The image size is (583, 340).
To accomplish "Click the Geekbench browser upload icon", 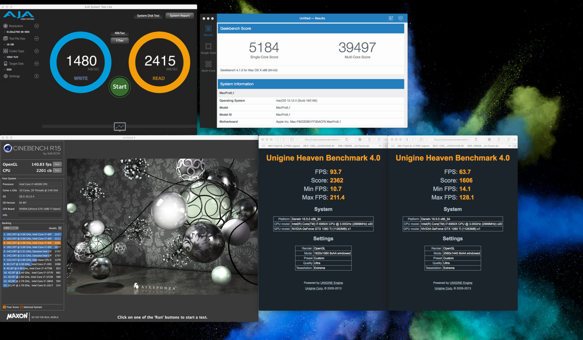I will [391, 18].
